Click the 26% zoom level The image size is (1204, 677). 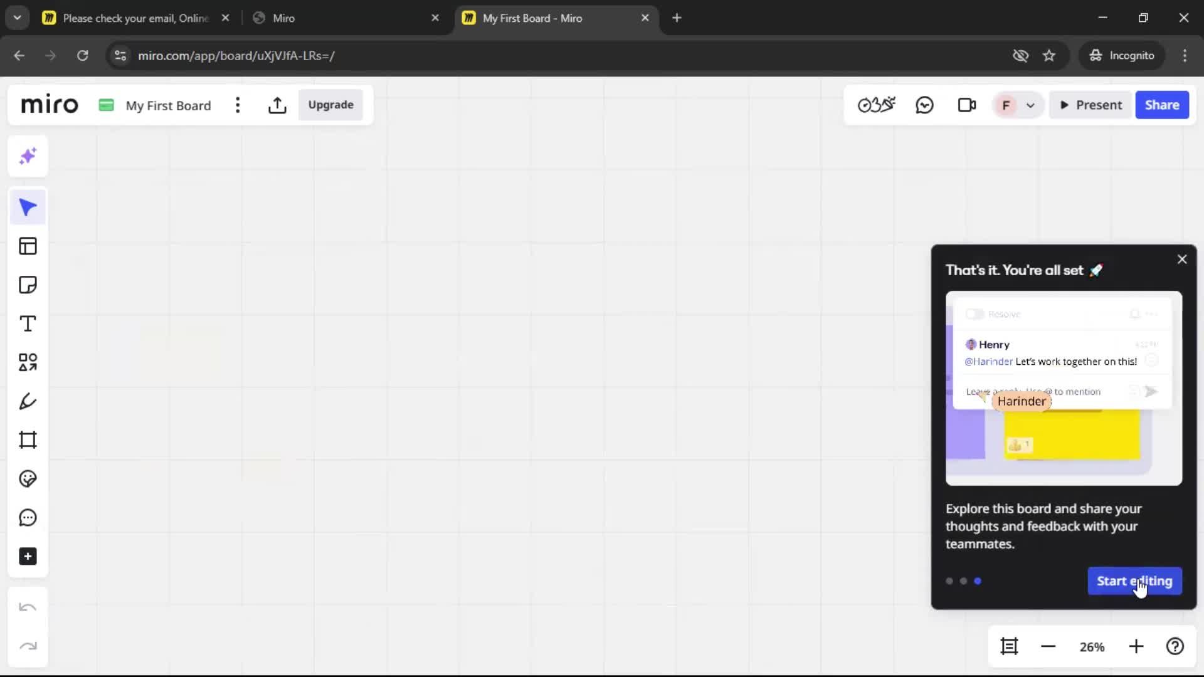[1092, 647]
